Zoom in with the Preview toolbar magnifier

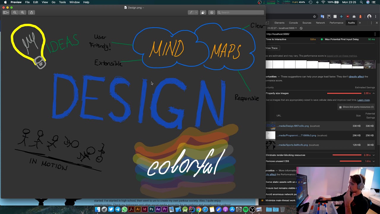[23, 12]
